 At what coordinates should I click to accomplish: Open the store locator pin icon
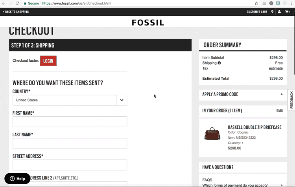point(272,12)
